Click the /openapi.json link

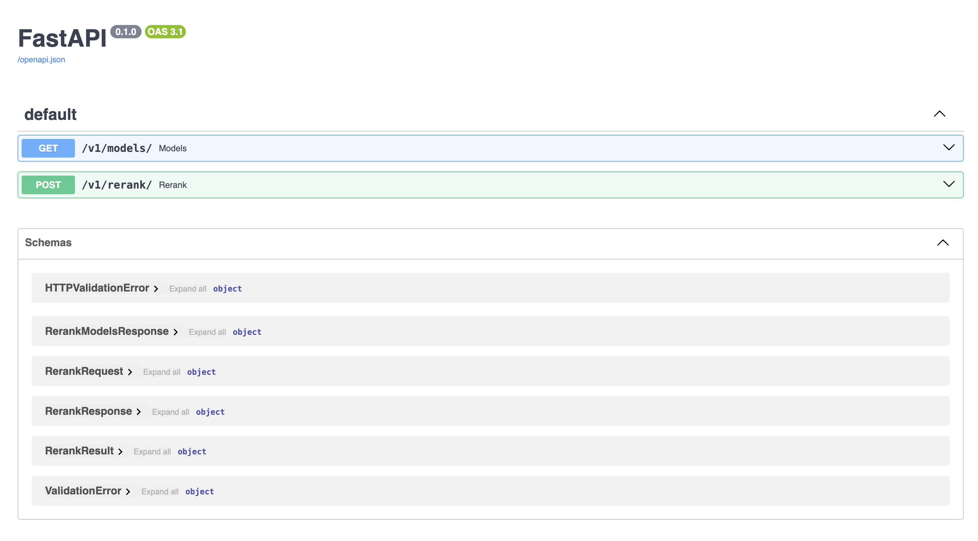tap(42, 59)
